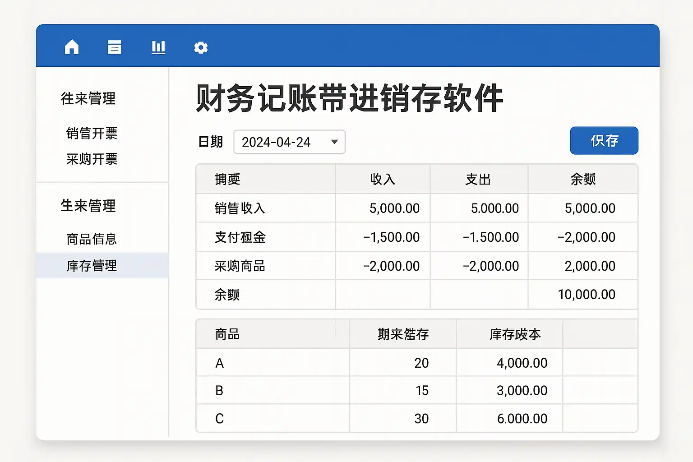Screen dimensions: 693x462
Task: Select the 销售收入 row label
Action: point(240,208)
